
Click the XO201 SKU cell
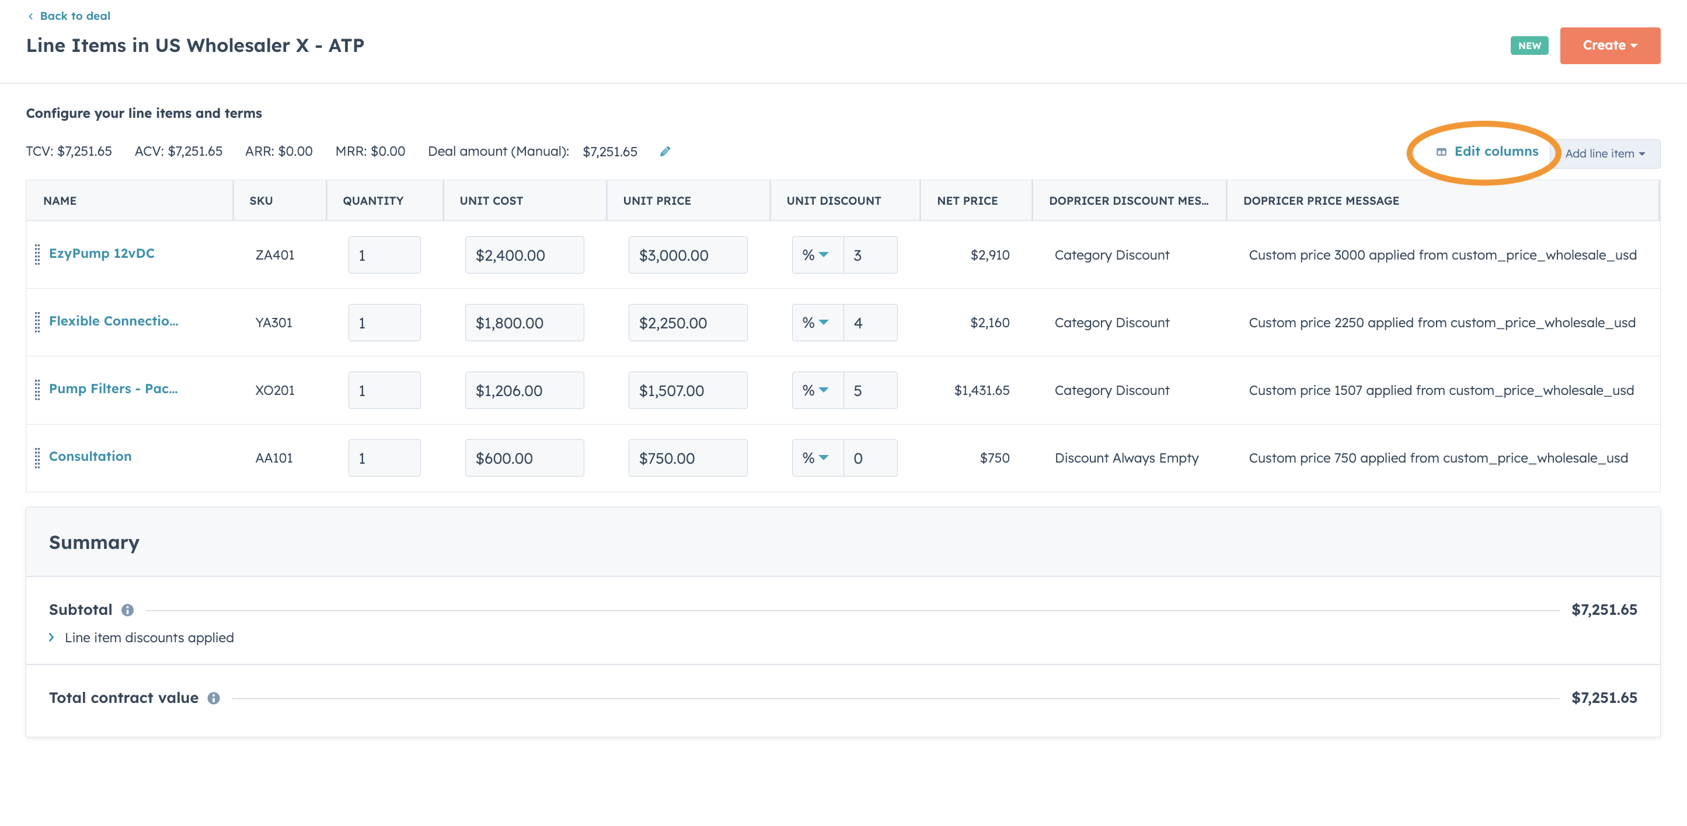(x=275, y=391)
